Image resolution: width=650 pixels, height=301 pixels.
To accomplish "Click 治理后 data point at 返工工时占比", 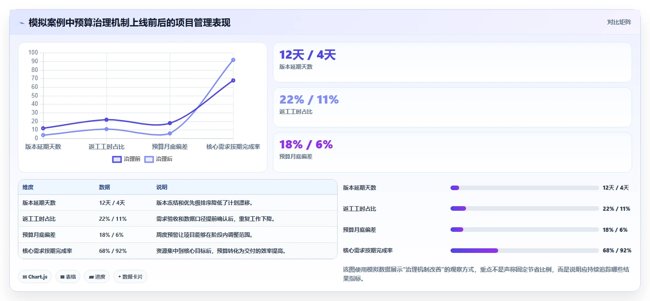I will click(106, 129).
